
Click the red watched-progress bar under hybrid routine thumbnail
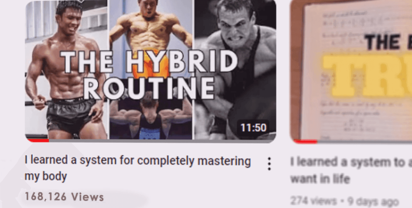pos(37,140)
